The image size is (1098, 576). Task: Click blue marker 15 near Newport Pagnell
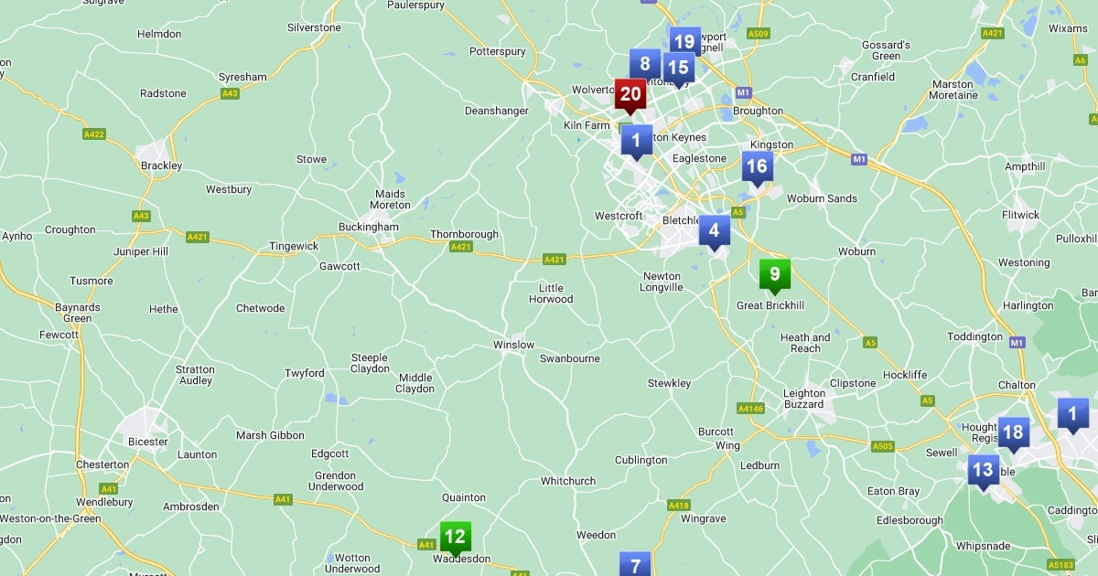(677, 69)
